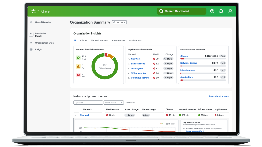Viewport: 262px width, 147px height.
Task: Click the yellow Fair warning icon
Action: (x=78, y=66)
